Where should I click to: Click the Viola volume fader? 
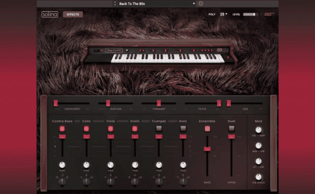pos(110,137)
